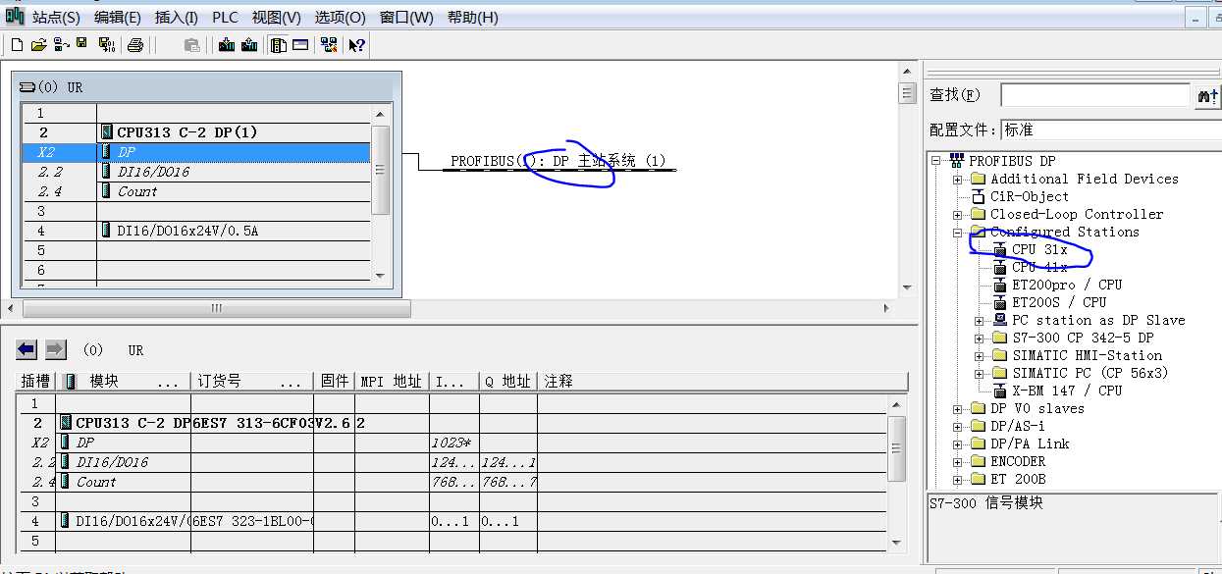Open the 选项(O) menu

(x=340, y=17)
